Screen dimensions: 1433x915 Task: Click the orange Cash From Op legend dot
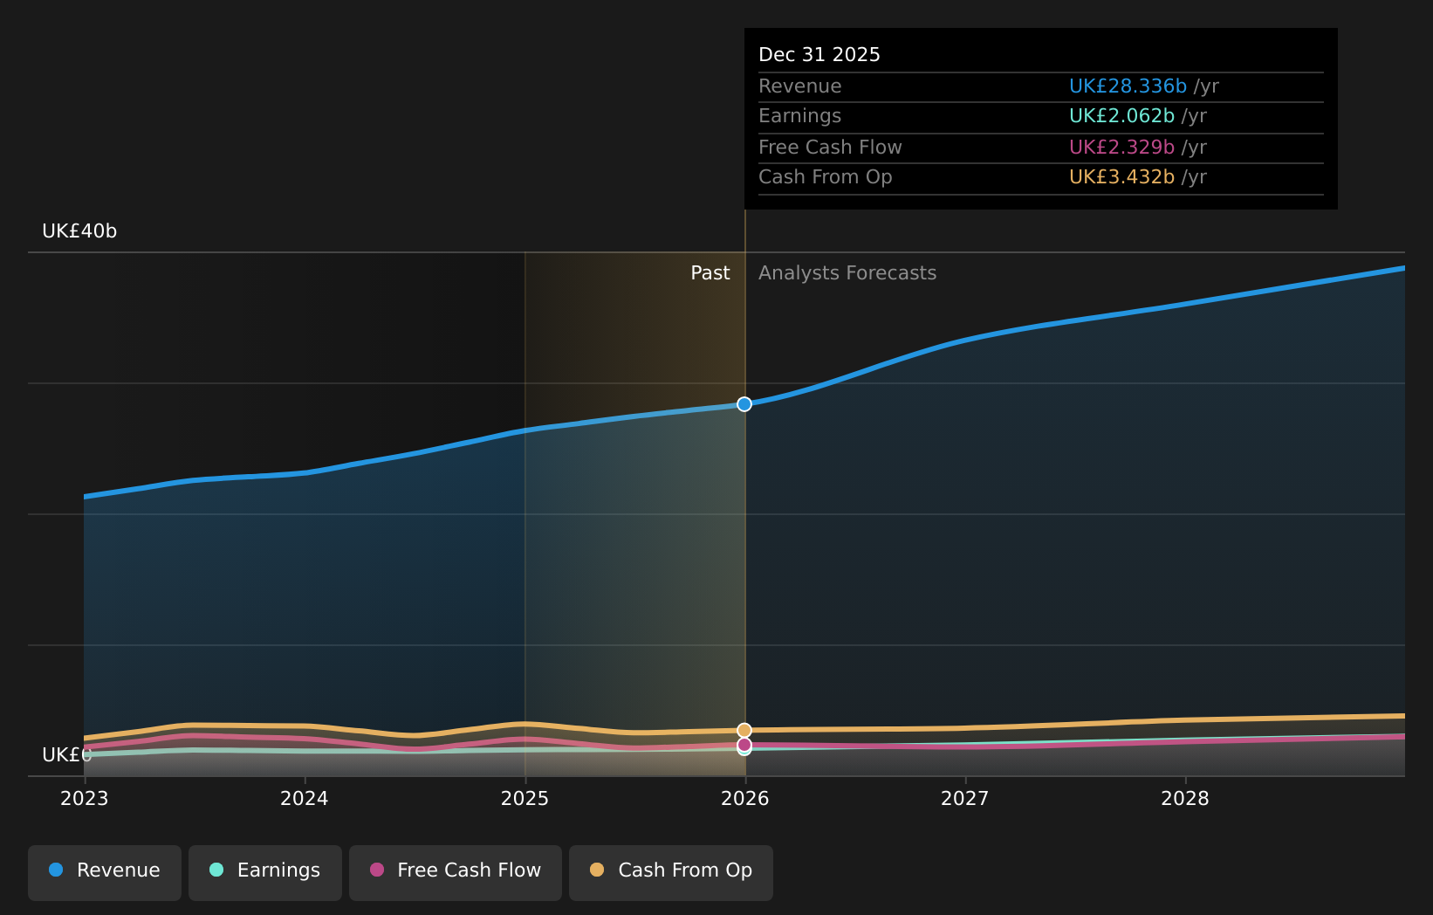click(x=597, y=870)
